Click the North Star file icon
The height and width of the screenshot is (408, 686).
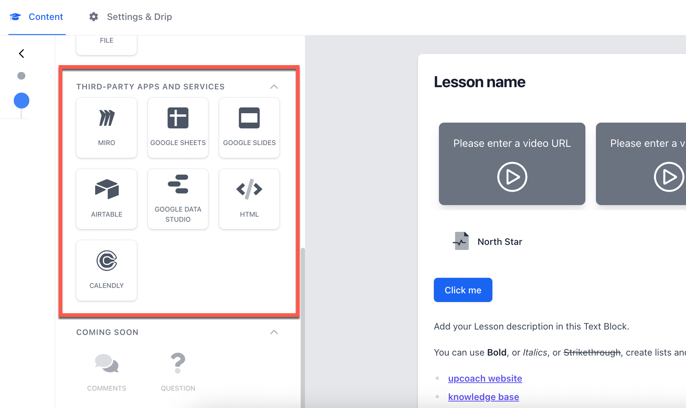(x=460, y=241)
